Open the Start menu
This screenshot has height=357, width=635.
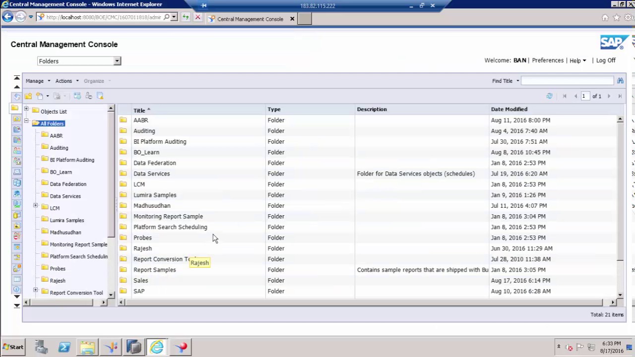tap(13, 347)
